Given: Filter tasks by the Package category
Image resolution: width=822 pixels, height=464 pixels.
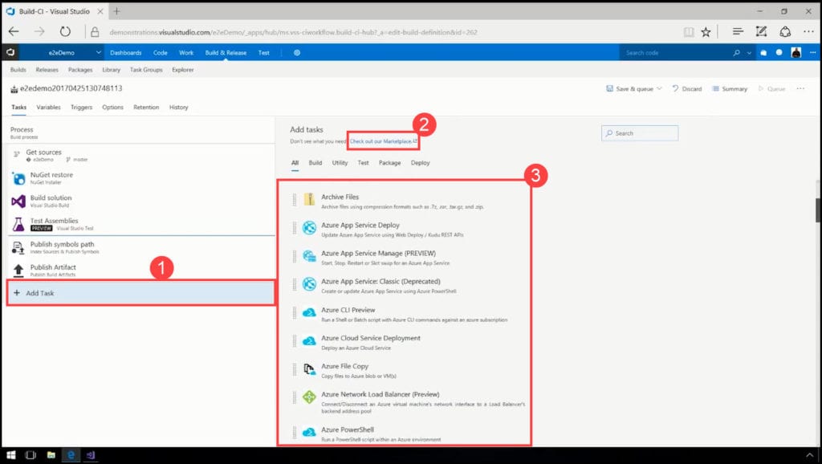Looking at the screenshot, I should click(389, 163).
